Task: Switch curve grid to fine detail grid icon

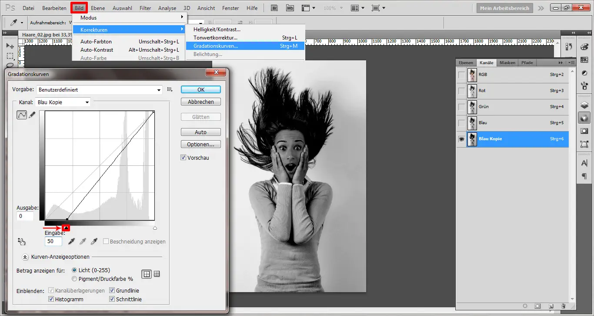Action: (157, 273)
